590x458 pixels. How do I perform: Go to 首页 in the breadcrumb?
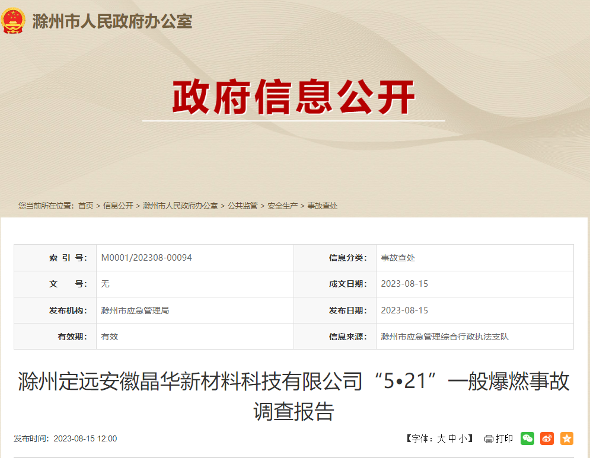pos(86,206)
